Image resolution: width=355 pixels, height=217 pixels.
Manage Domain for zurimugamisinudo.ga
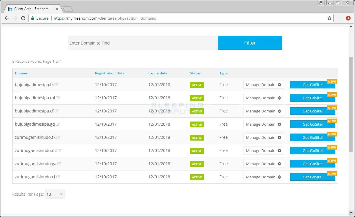point(263,164)
